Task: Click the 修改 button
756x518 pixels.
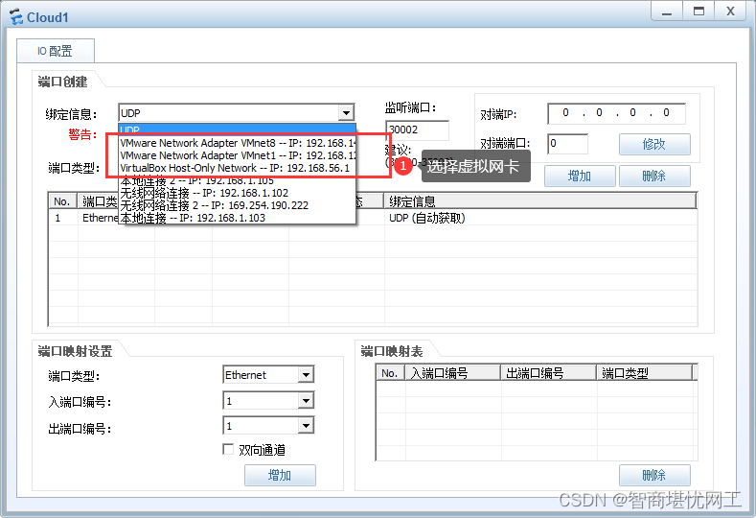Action: coord(654,144)
